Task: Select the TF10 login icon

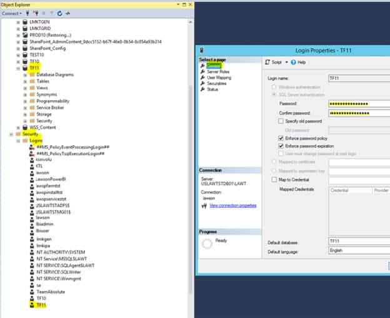Action: pos(32,299)
